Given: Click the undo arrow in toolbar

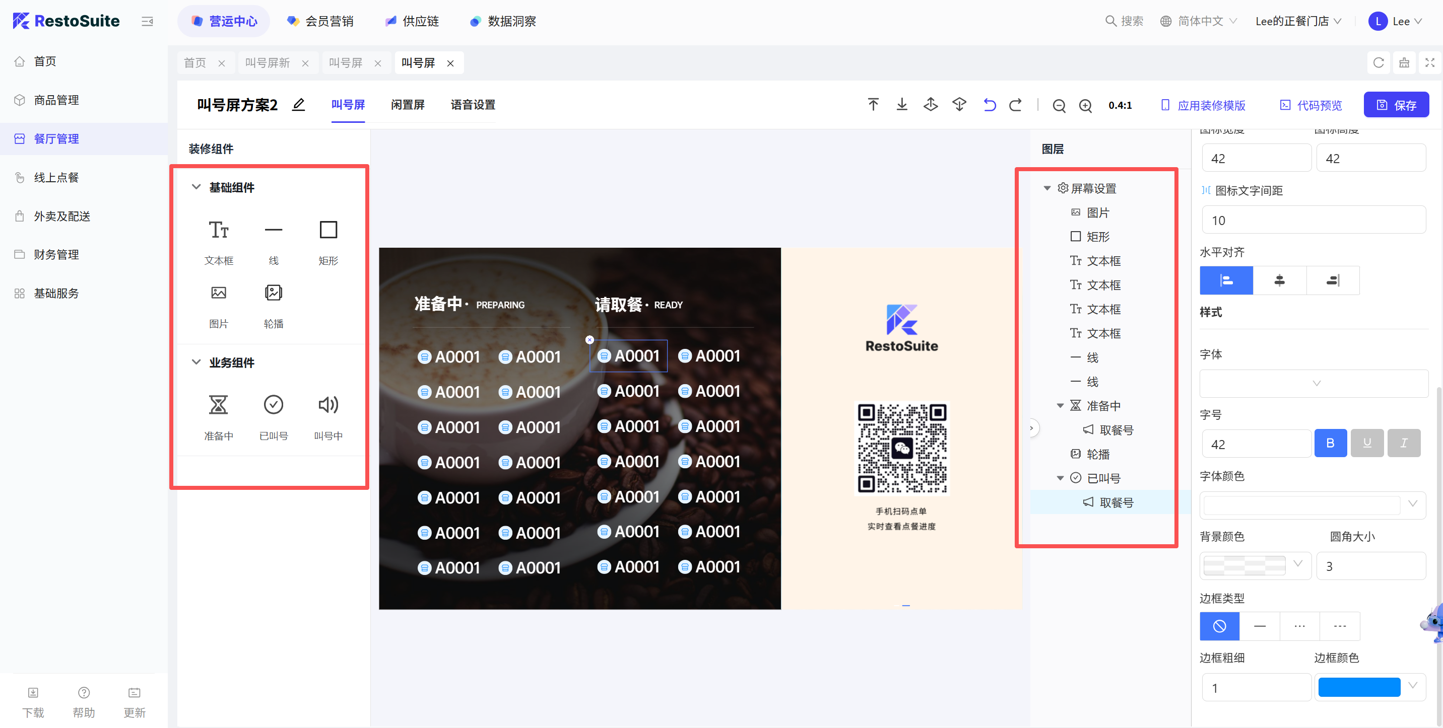Looking at the screenshot, I should tap(989, 105).
